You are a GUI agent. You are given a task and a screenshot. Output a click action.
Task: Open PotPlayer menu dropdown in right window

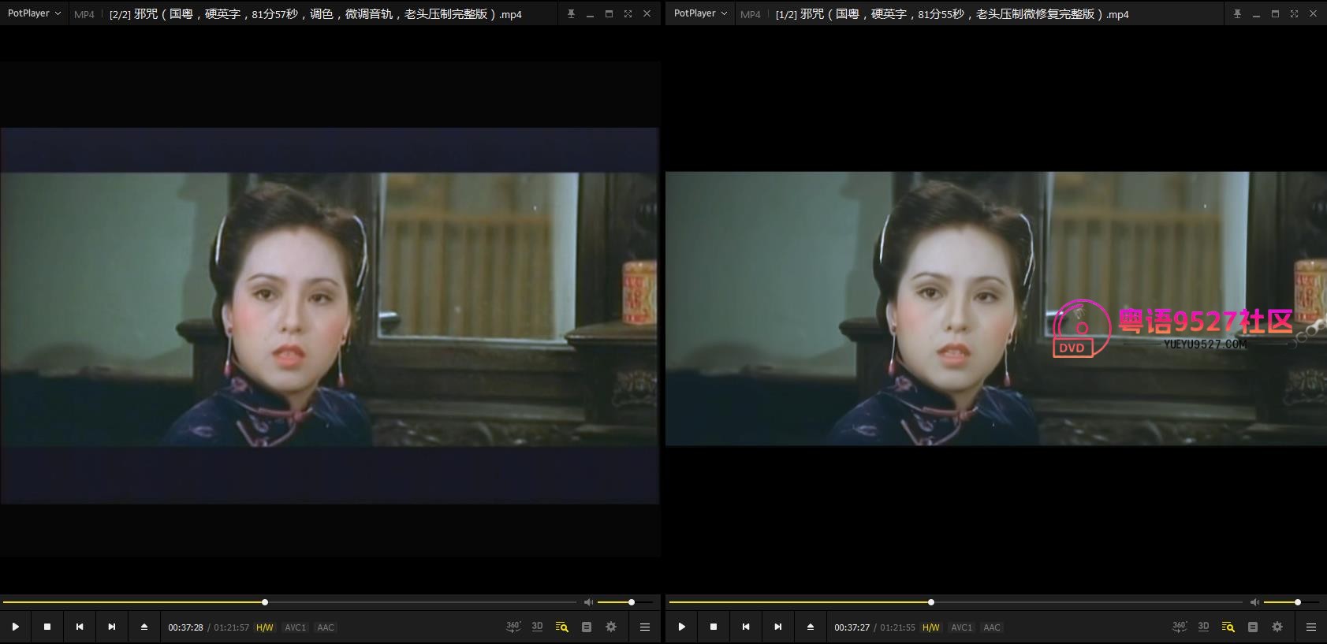coord(700,13)
